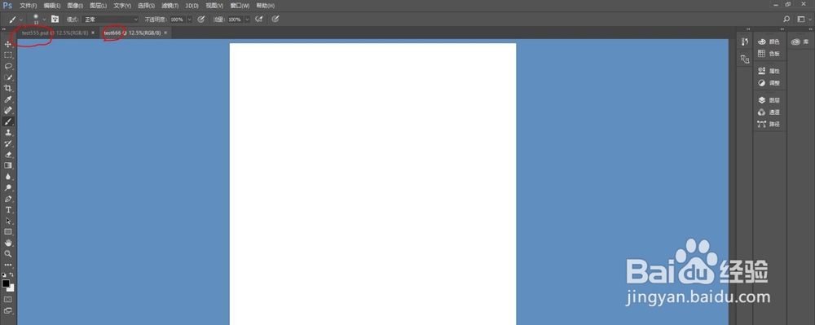Viewport: 815px width, 325px height.
Task: Set the black foreground color swatch
Action: [x=5, y=283]
